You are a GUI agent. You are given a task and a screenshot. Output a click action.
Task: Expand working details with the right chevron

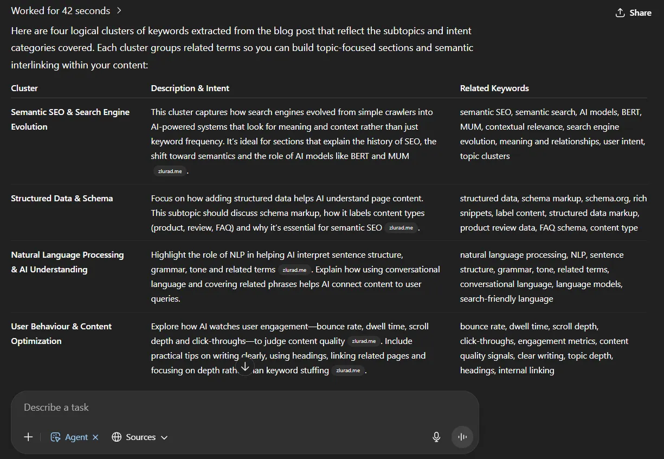click(119, 10)
